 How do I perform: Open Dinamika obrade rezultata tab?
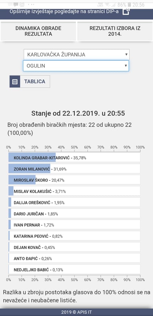[39, 31]
